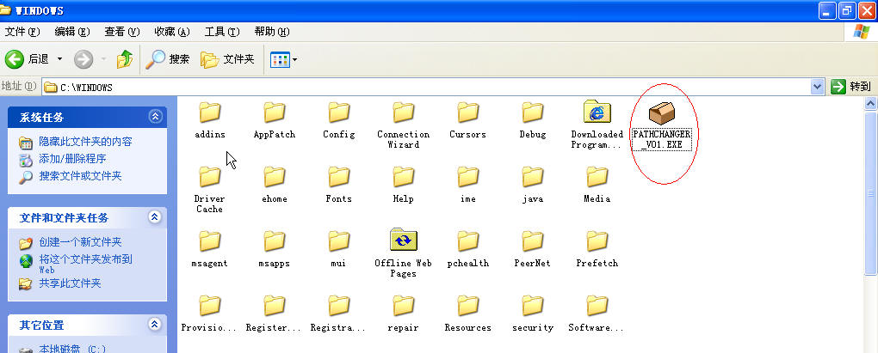Screen dimensions: 878x353
Task: Expand the address bar dropdown arrow
Action: [818, 87]
